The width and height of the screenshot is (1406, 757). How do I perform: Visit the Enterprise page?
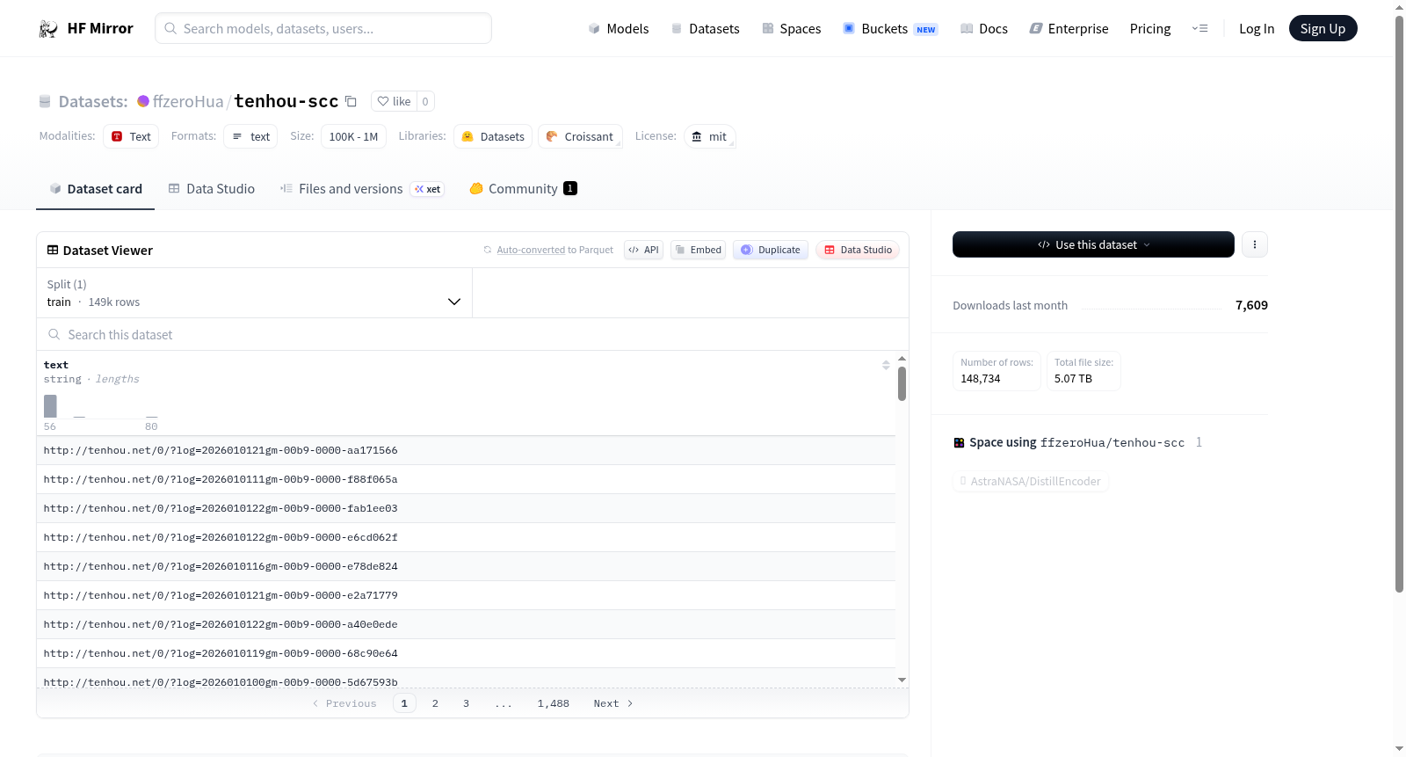1069,29
